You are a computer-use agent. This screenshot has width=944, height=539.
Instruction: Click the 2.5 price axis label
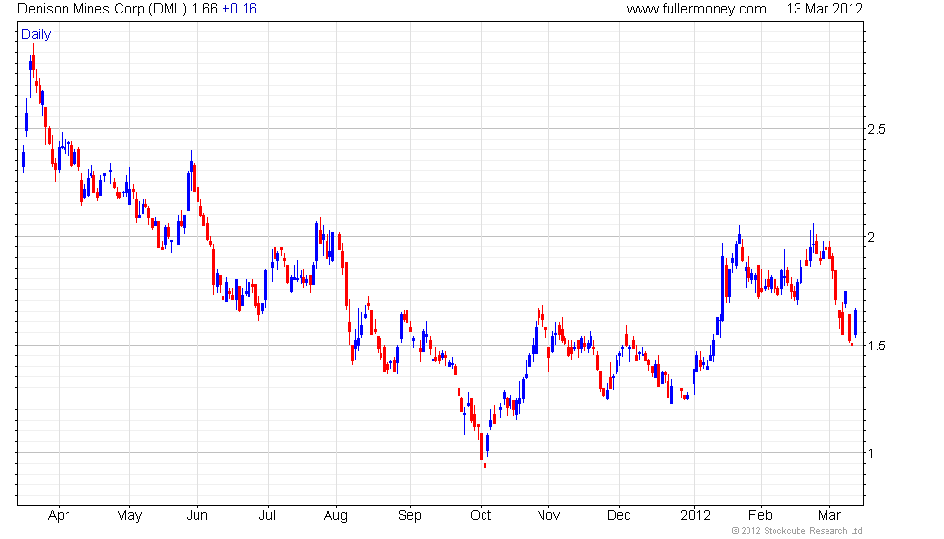[876, 129]
